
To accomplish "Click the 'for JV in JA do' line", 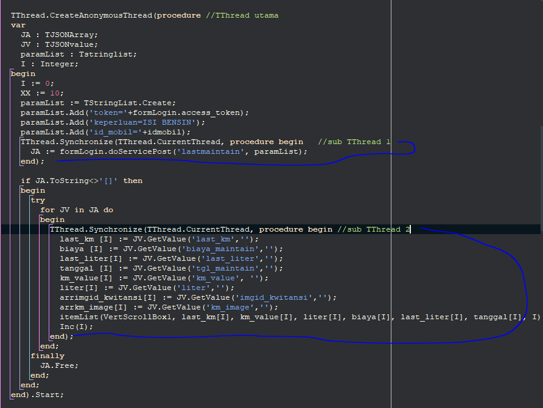I will tap(77, 210).
